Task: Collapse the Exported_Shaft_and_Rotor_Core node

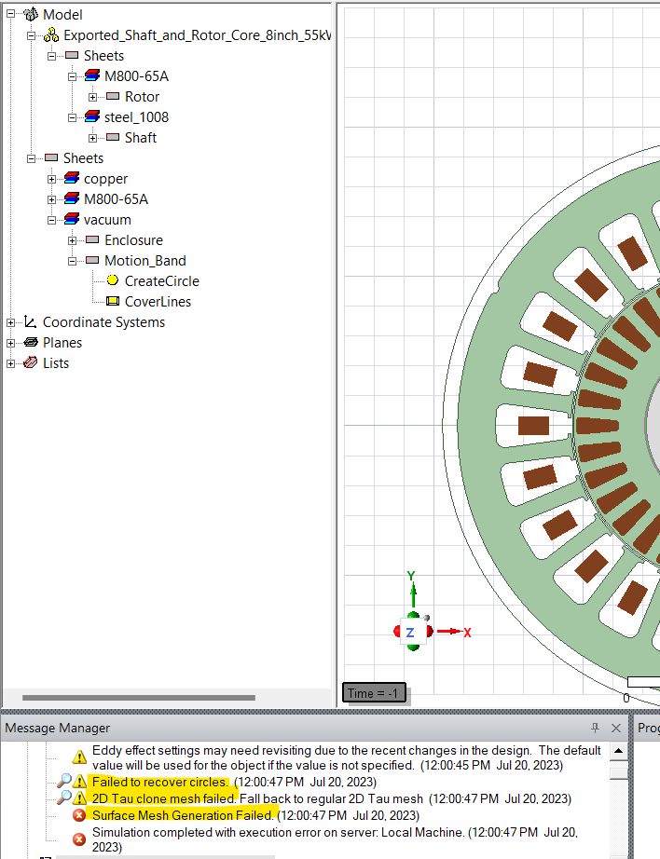Action: click(x=32, y=35)
